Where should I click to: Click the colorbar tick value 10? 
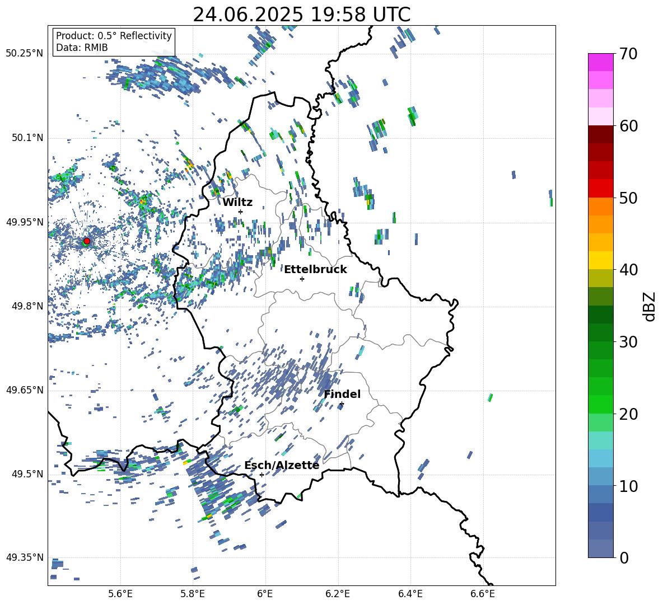[628, 486]
